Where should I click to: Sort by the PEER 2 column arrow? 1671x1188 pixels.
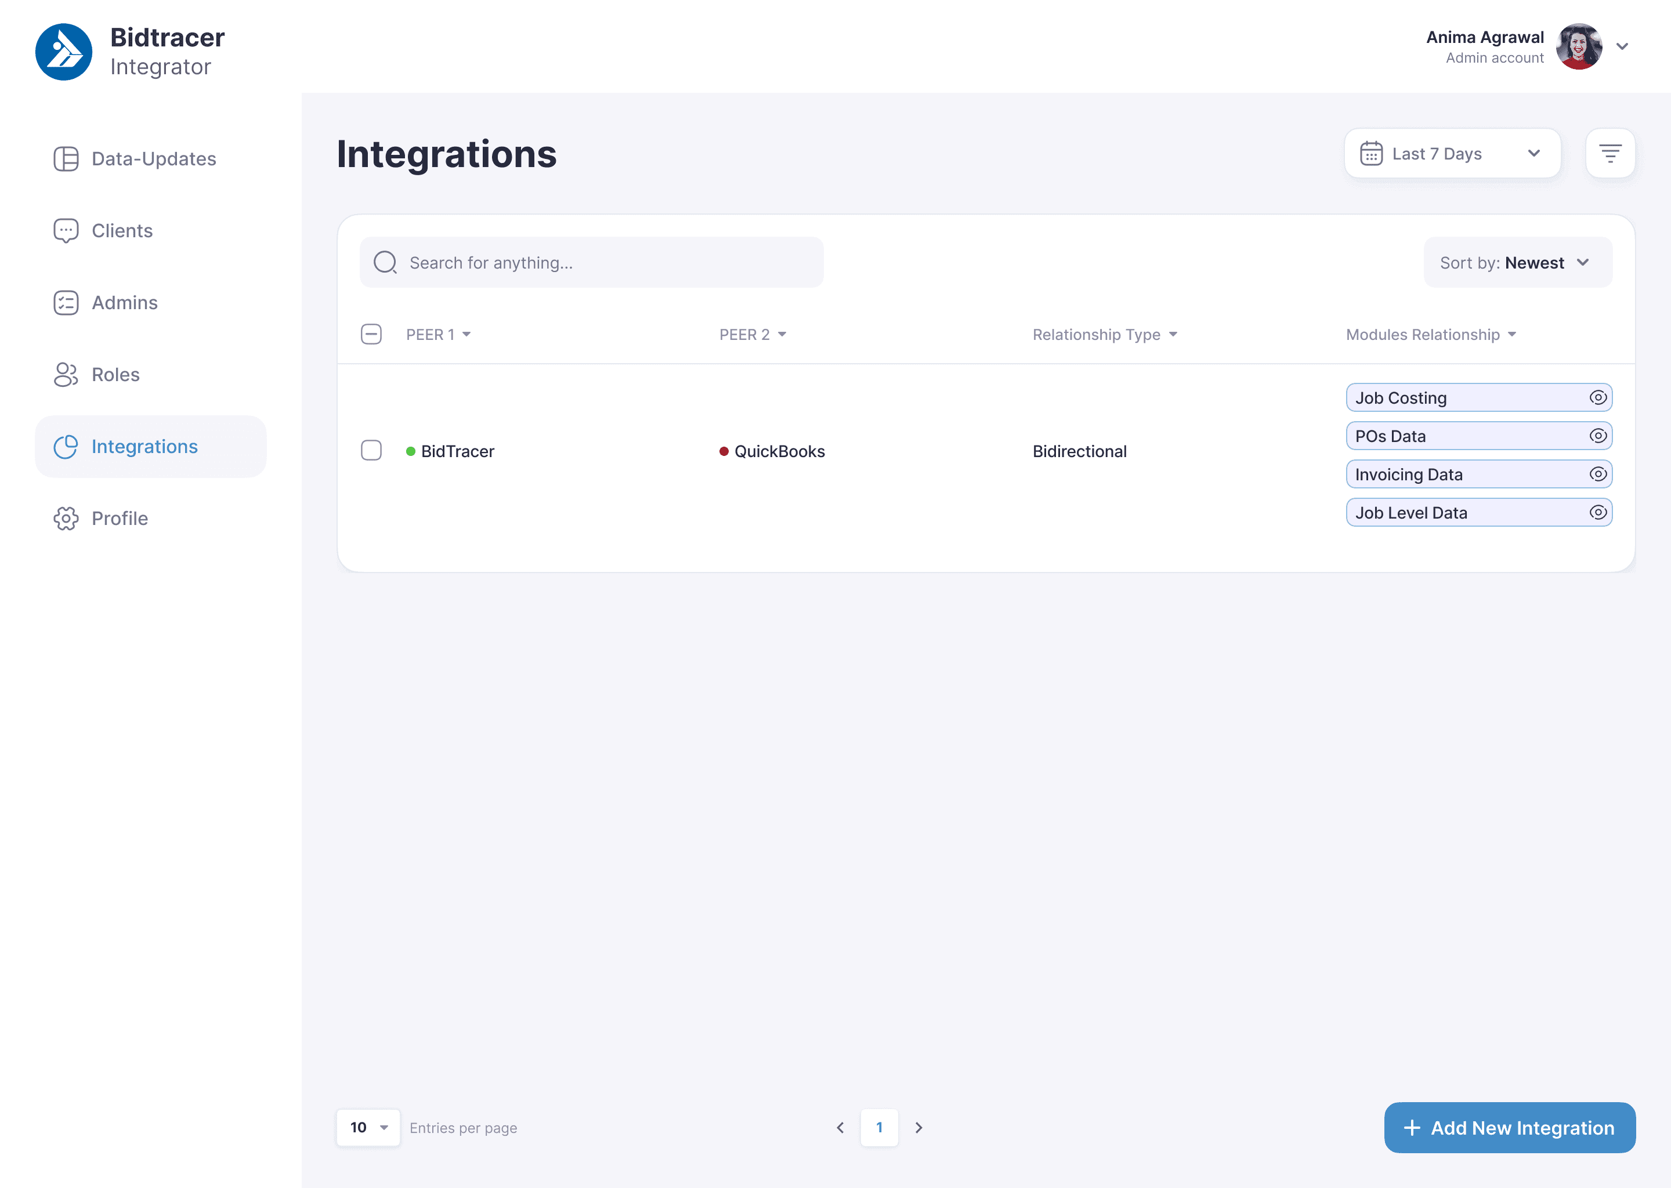click(x=782, y=334)
